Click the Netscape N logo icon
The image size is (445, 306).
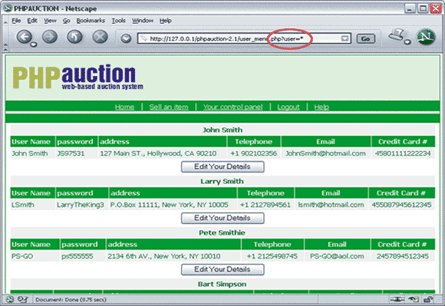point(426,37)
